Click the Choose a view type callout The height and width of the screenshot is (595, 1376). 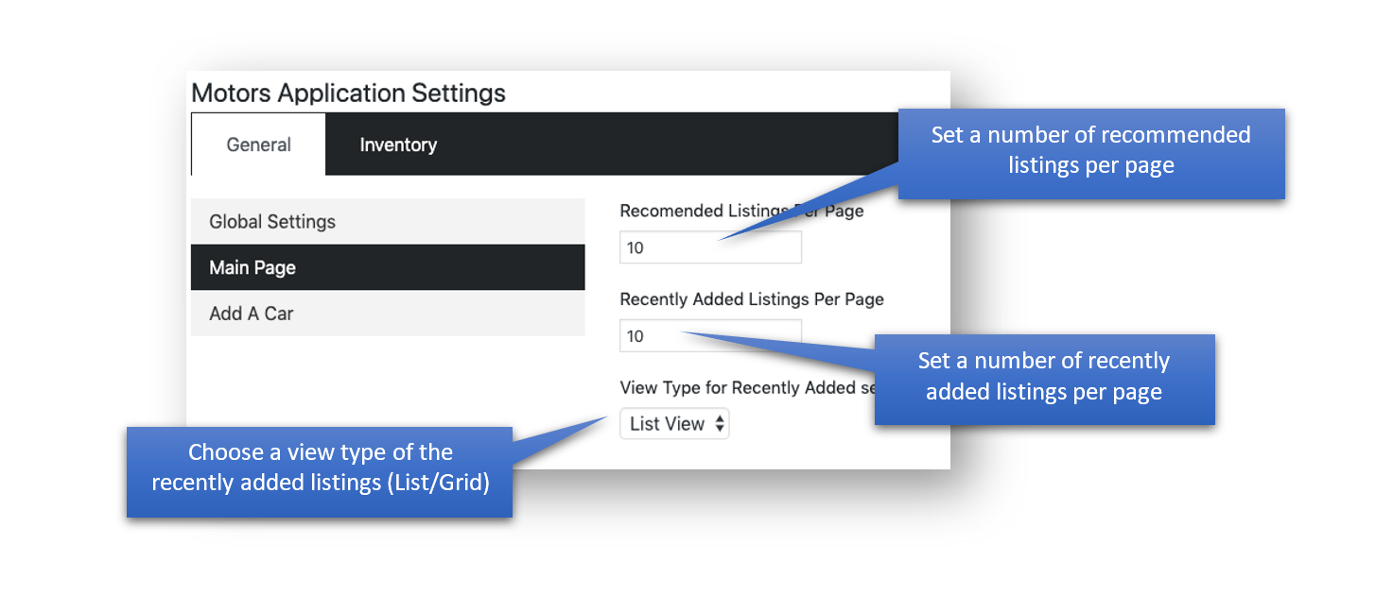coord(320,471)
